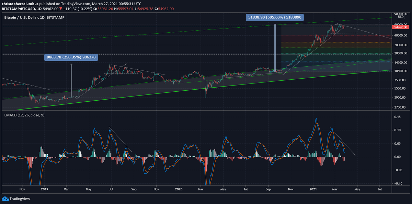Click the 10500.00 price axis label

point(401,71)
